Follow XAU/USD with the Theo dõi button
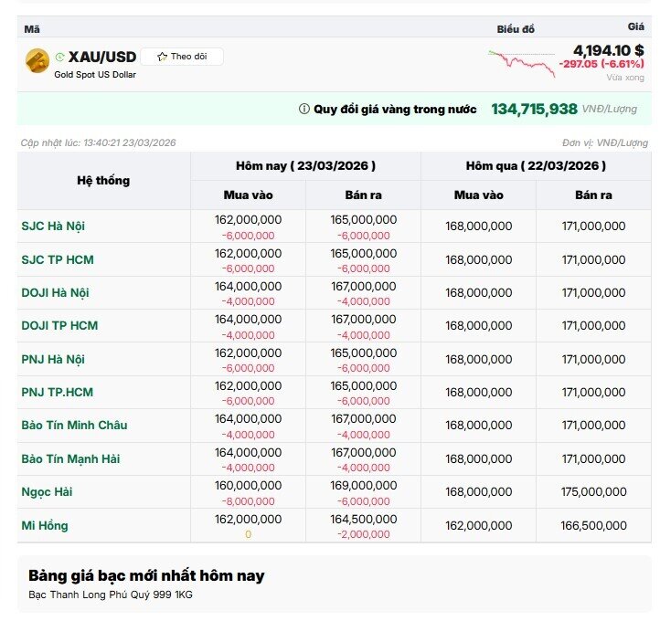Screen dimensions: 660x621 (182, 57)
